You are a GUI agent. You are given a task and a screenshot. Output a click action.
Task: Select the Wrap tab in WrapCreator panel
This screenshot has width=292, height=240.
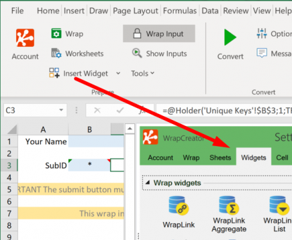[x=191, y=157]
